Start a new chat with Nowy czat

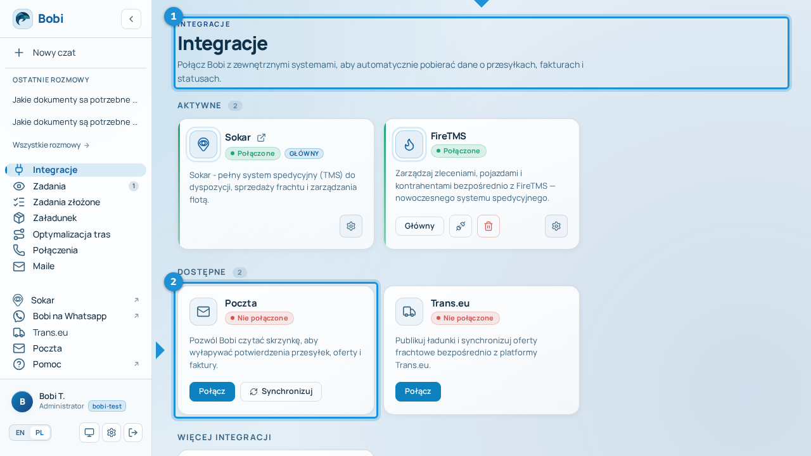[76, 53]
